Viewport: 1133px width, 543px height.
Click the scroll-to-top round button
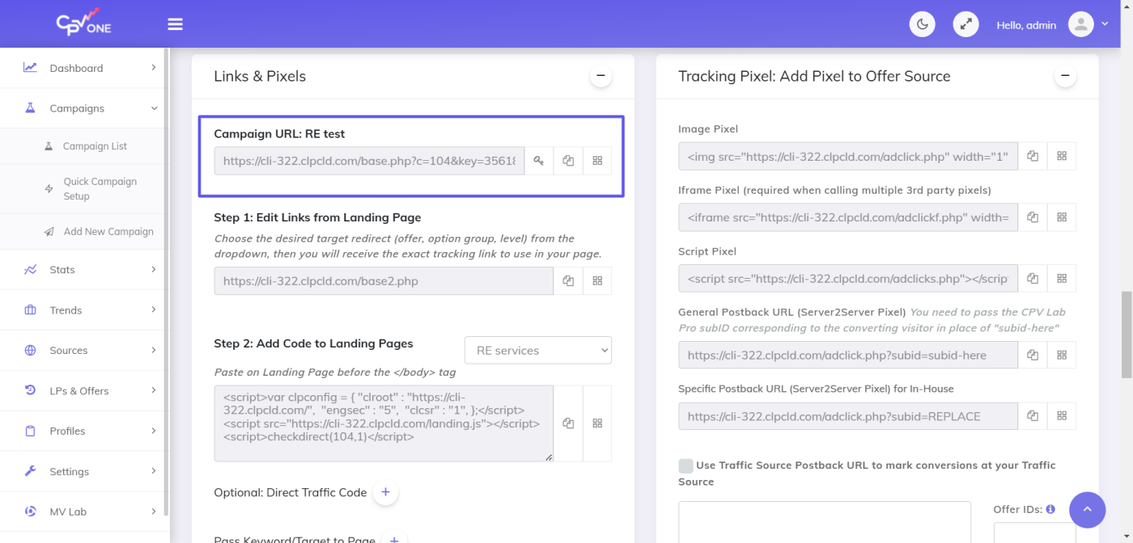pos(1088,510)
